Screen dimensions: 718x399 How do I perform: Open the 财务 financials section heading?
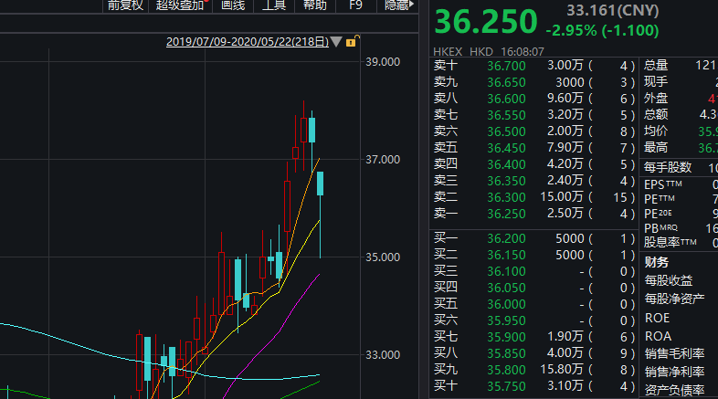[x=657, y=263]
